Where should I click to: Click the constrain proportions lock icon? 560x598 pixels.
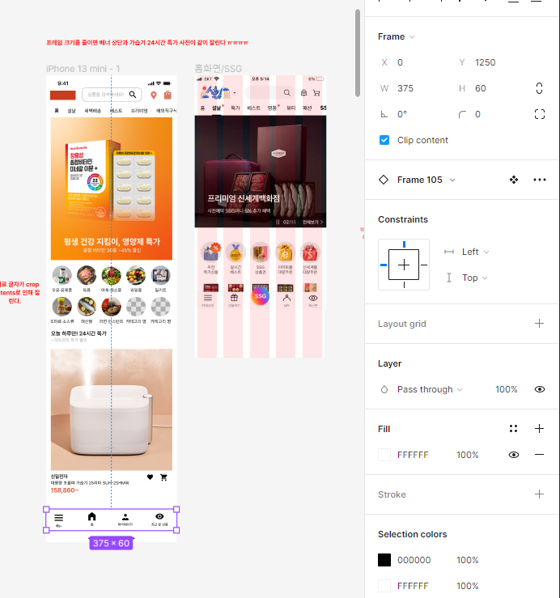[x=539, y=88]
